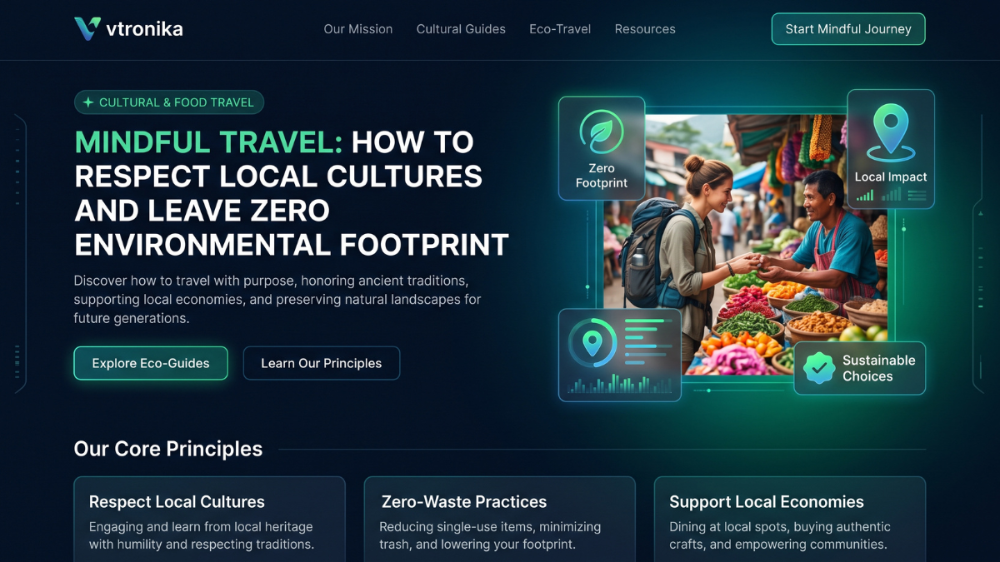The width and height of the screenshot is (1000, 562).
Task: Open the Eco-Travel nav link
Action: click(560, 29)
